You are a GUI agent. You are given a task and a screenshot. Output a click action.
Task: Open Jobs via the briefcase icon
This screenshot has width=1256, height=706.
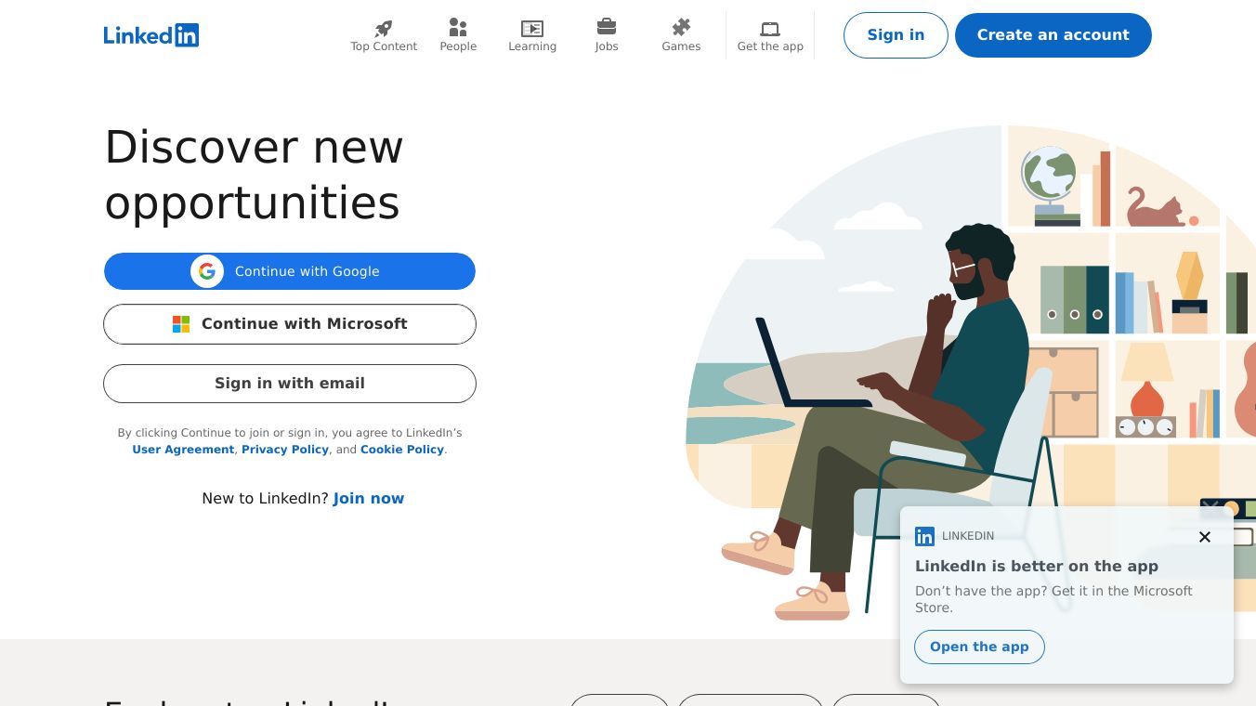607,27
